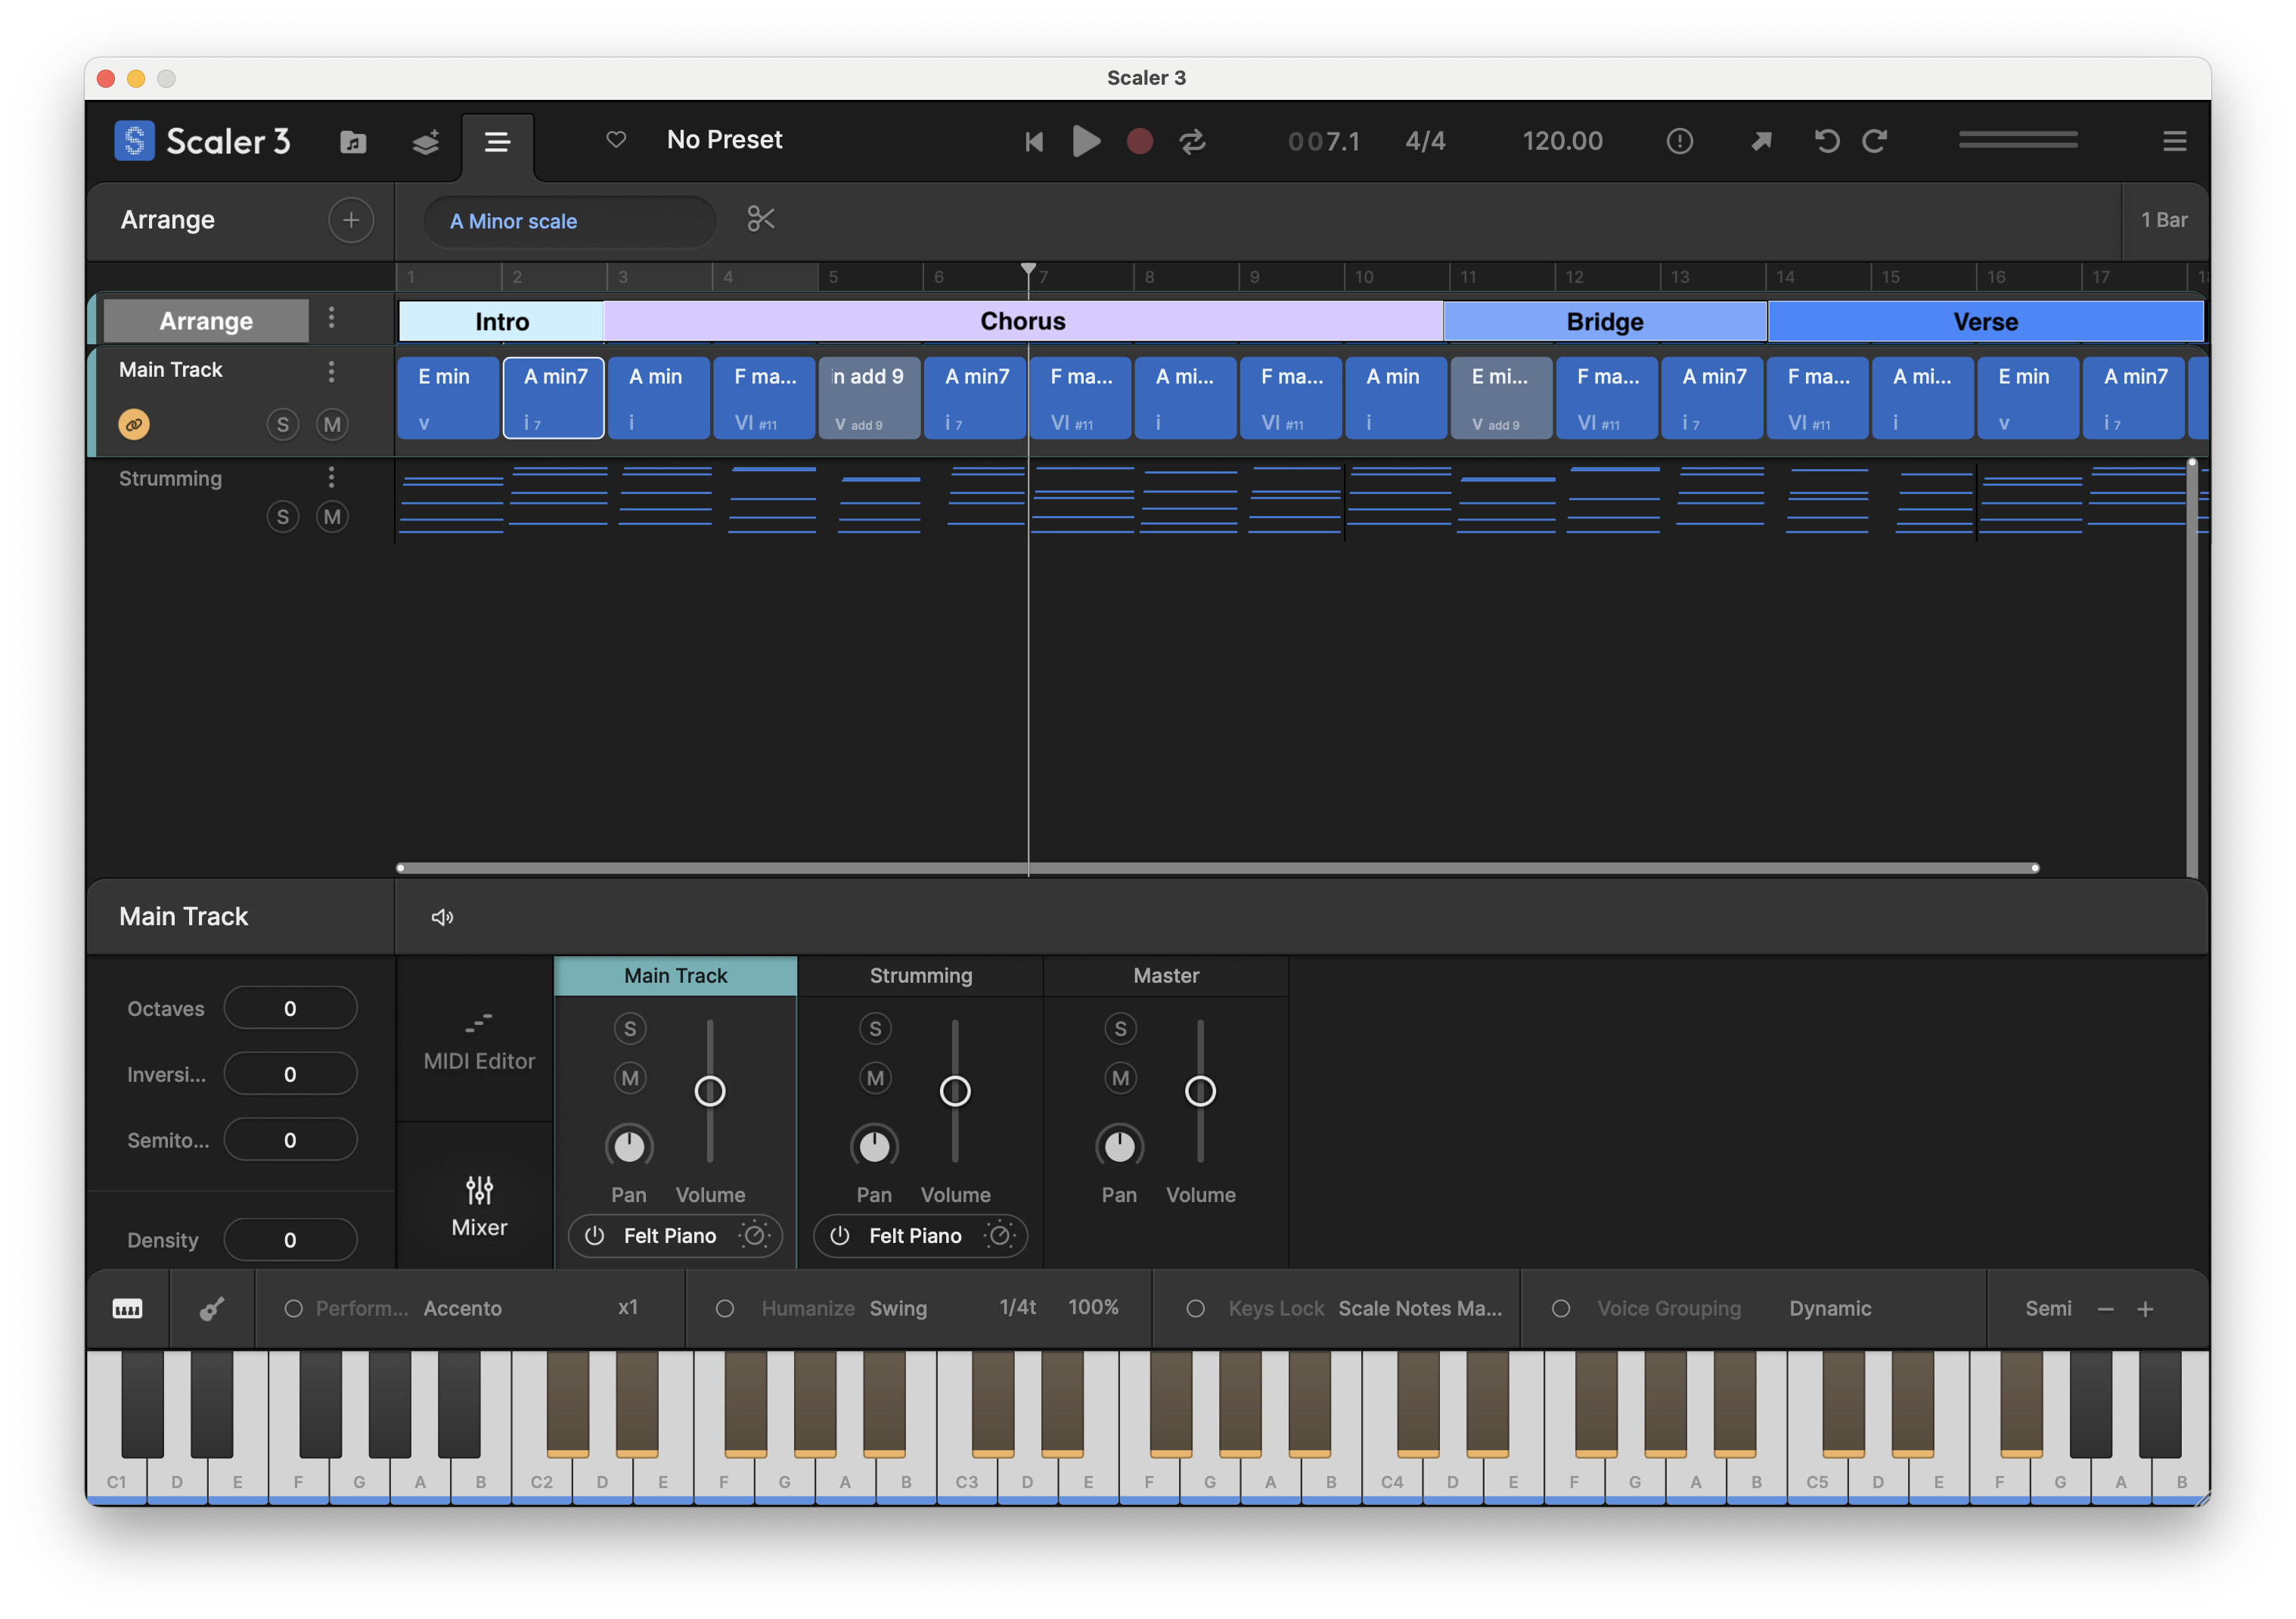Arm recording with the red record button
The image size is (2296, 1619).
(1139, 141)
